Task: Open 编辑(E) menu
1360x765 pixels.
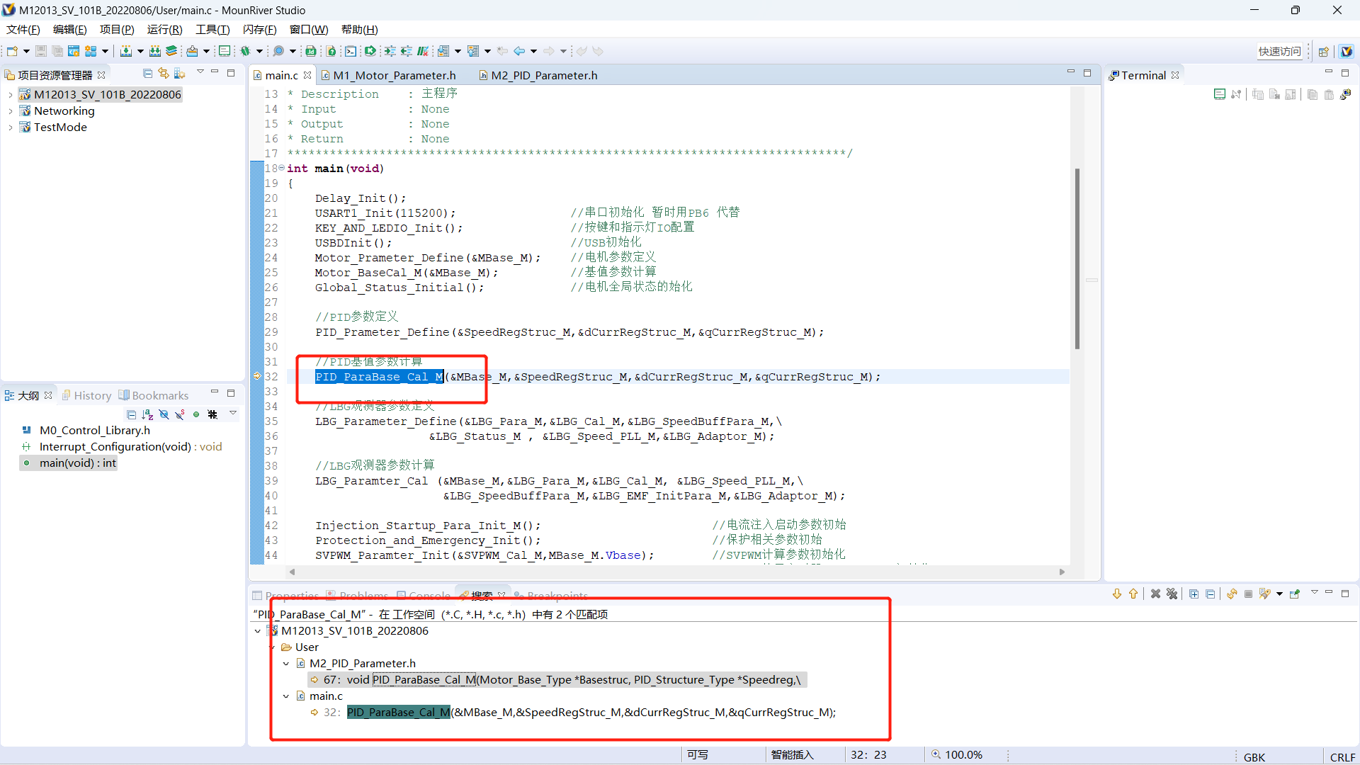Action: (69, 30)
